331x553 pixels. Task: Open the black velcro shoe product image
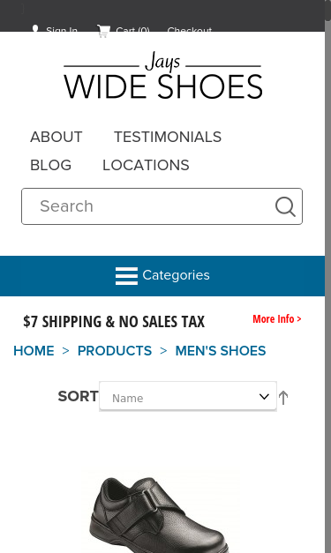tap(161, 512)
